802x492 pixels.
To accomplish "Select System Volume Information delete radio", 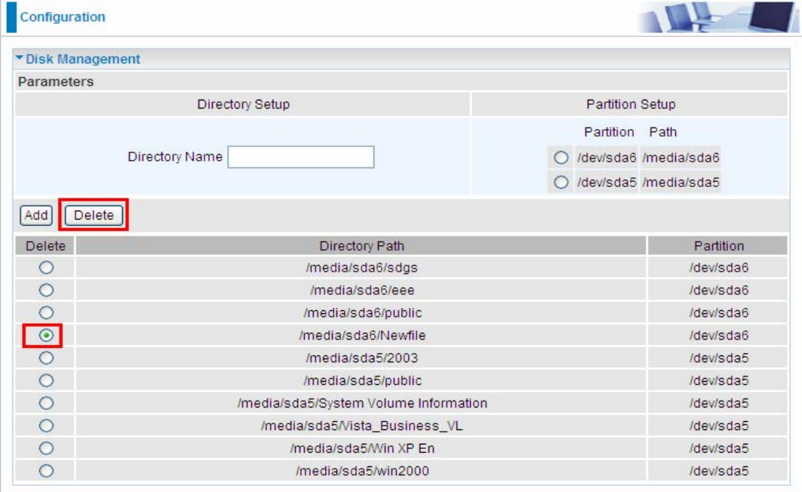I will tap(47, 403).
